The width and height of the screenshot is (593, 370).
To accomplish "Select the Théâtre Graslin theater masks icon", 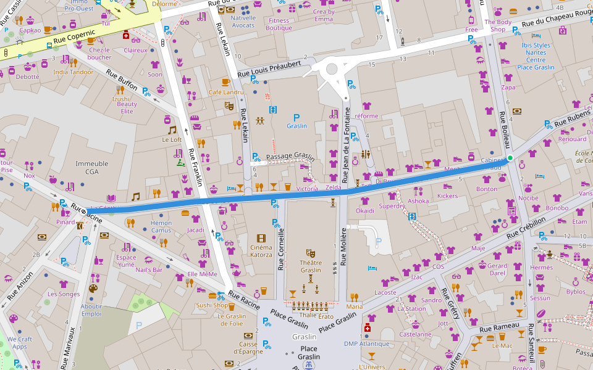I will point(310,254).
